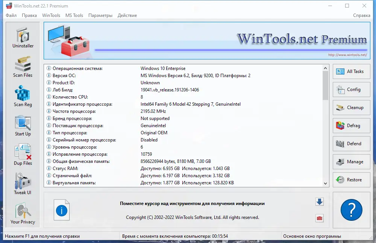Open the Tweak UI tool

(23, 184)
